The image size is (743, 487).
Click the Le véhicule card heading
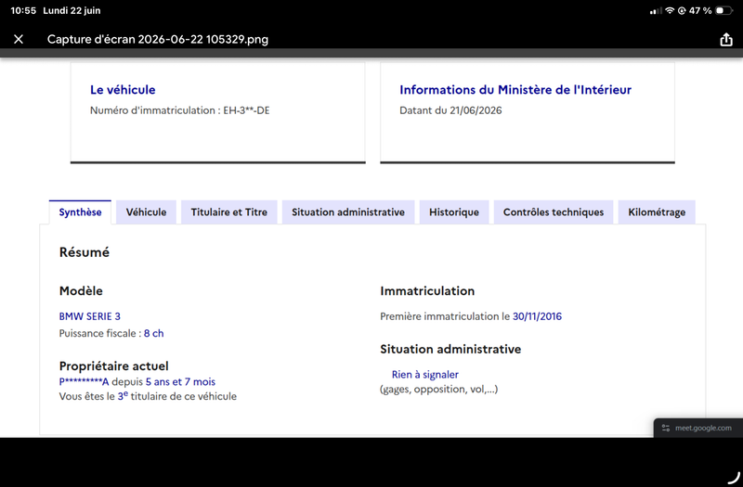pos(123,90)
